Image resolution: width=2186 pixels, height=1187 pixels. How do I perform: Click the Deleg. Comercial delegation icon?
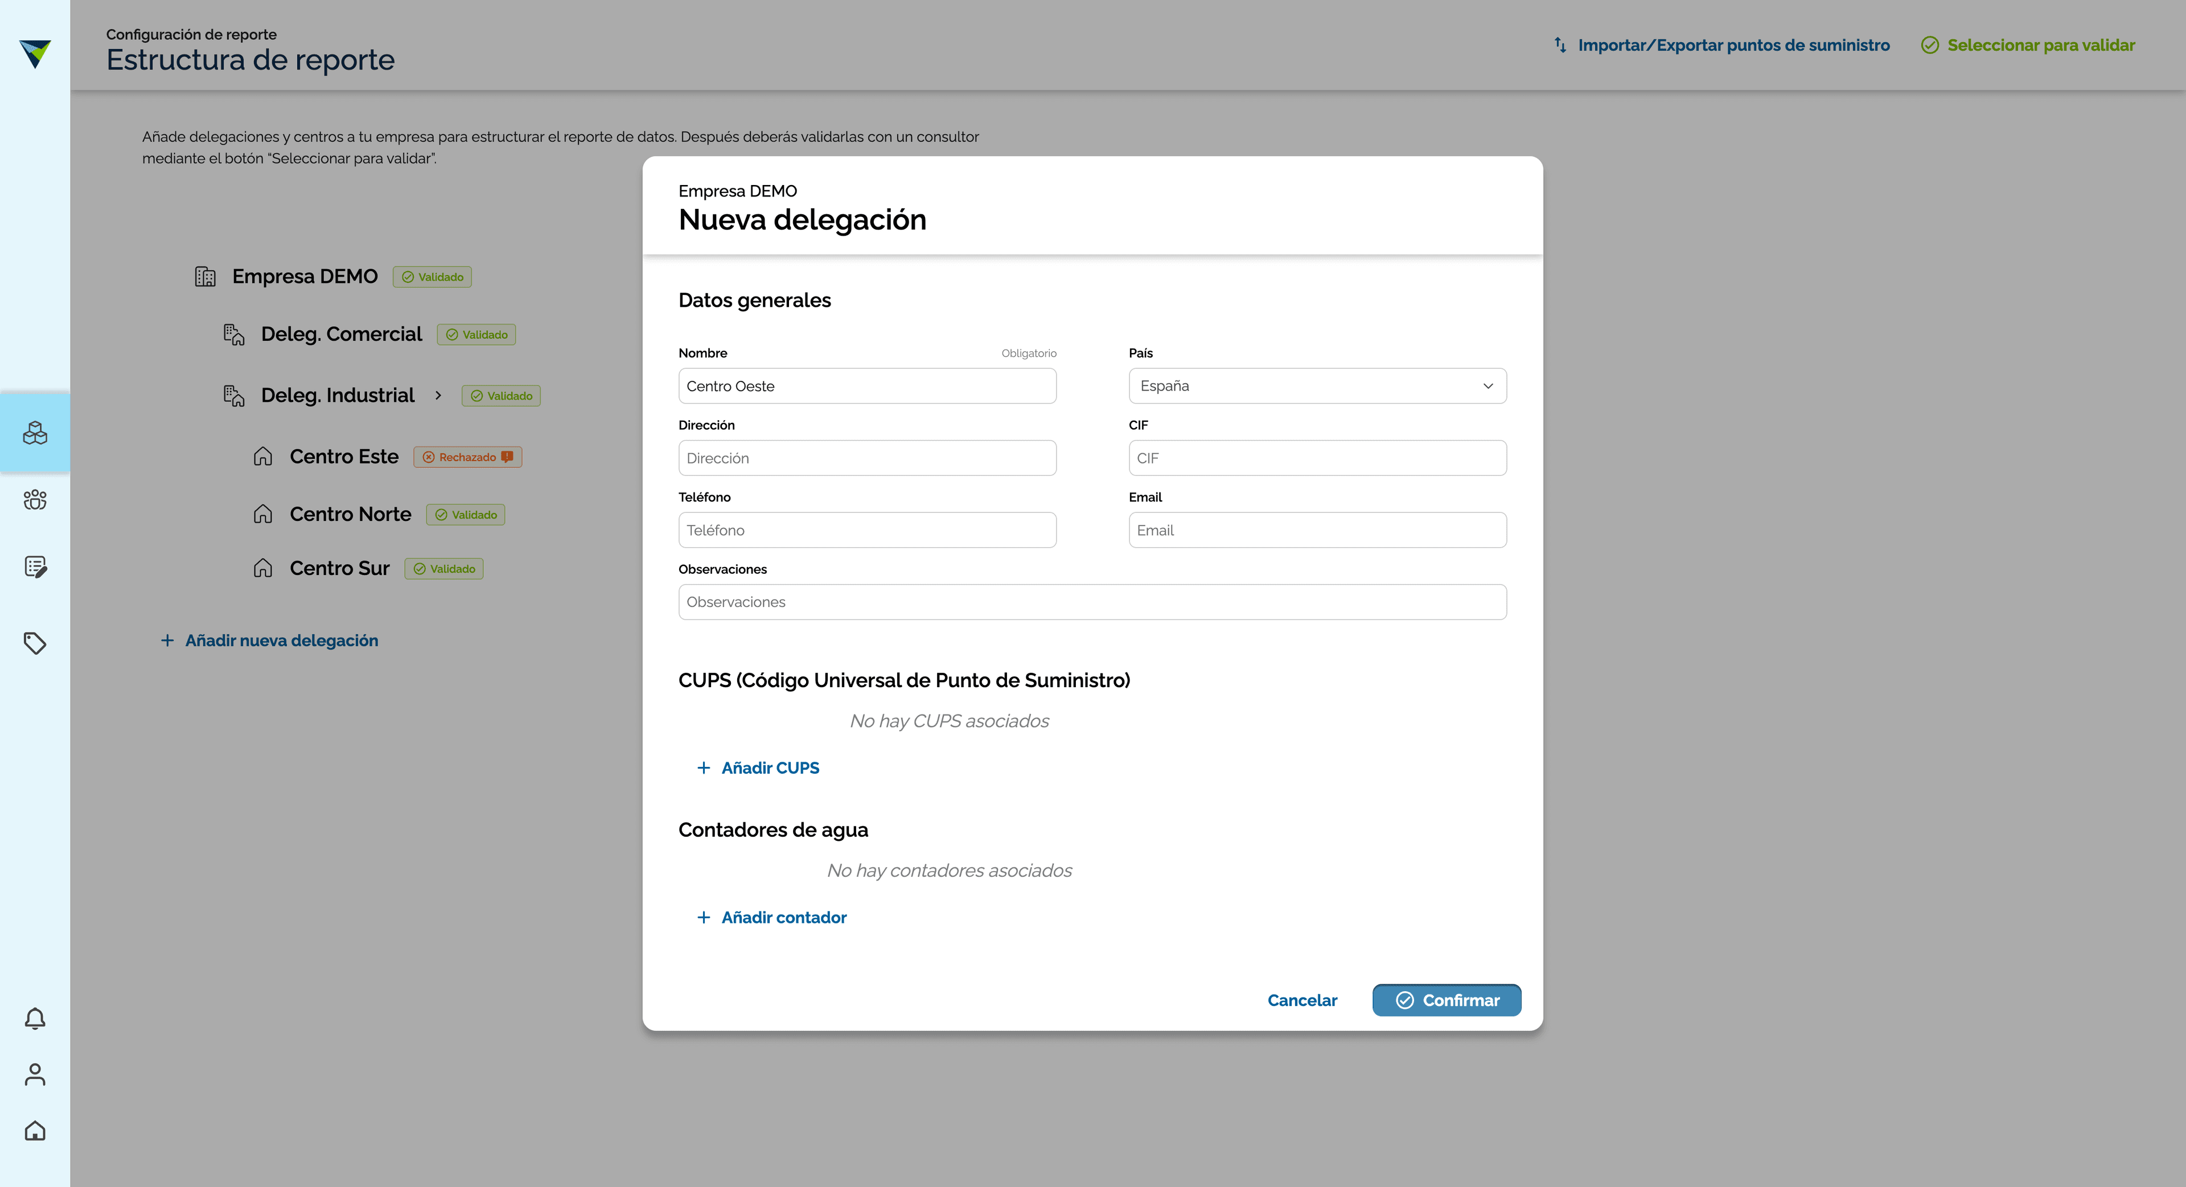click(234, 334)
